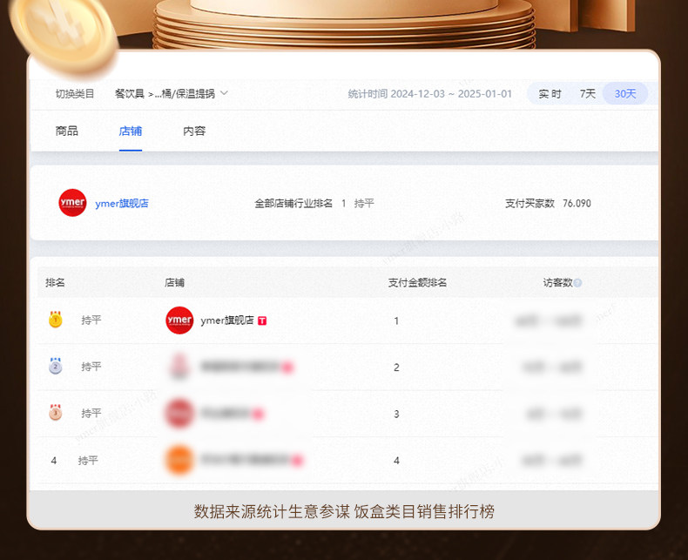Click the 排名 column header
688x560 pixels.
[x=55, y=283]
